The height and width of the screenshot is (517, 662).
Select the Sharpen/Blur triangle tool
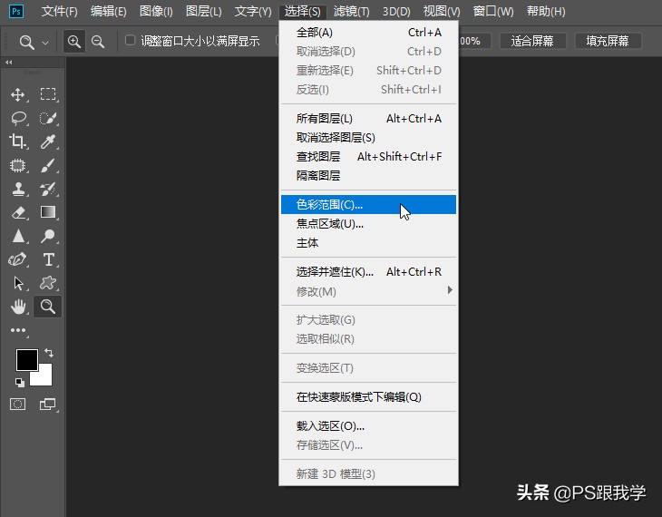pos(18,236)
